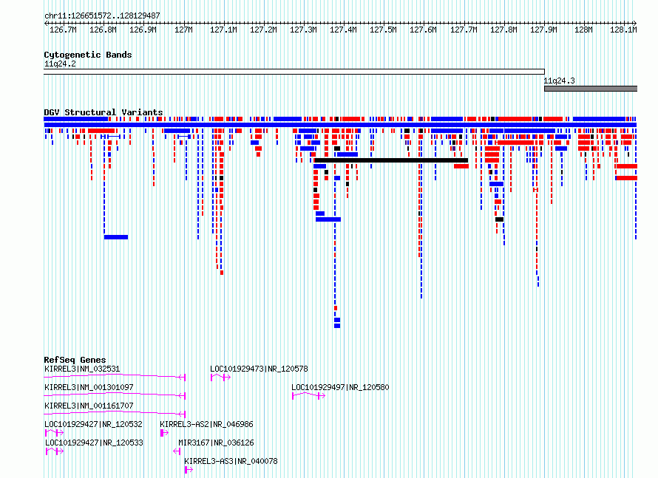Click the RefSeq Genes track title
Image resolution: width=658 pixels, height=478 pixels.
pyautogui.click(x=75, y=360)
